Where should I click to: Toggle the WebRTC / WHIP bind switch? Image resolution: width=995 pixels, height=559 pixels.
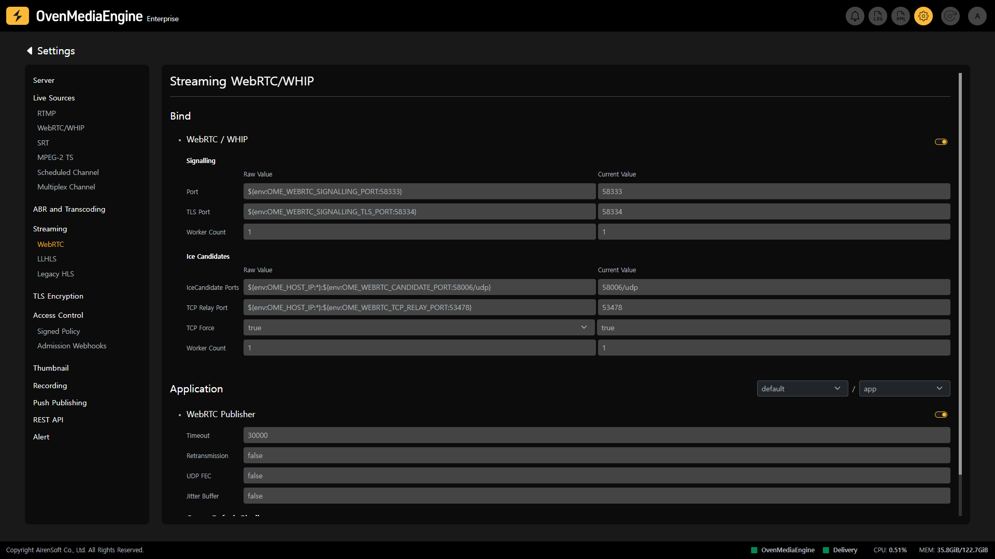pos(941,142)
